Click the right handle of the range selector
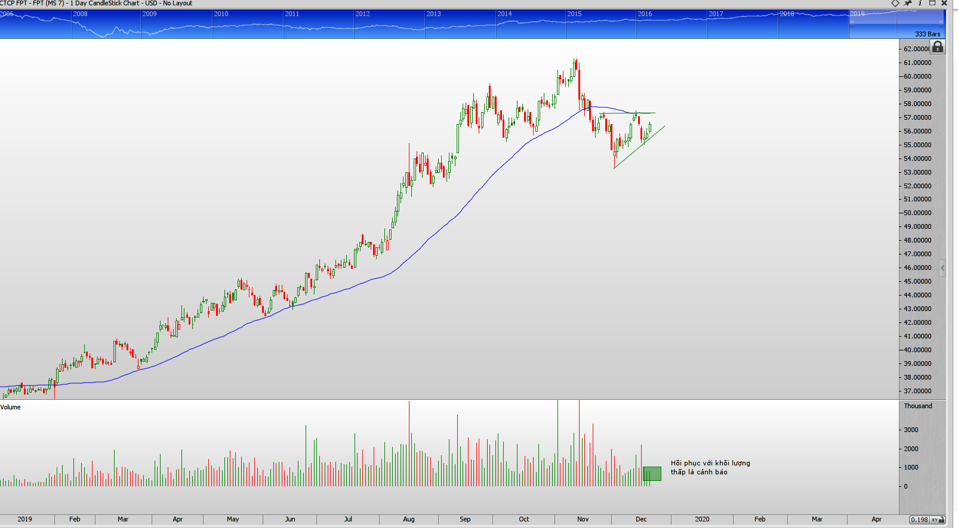Image resolution: width=958 pixels, height=528 pixels. [x=941, y=23]
